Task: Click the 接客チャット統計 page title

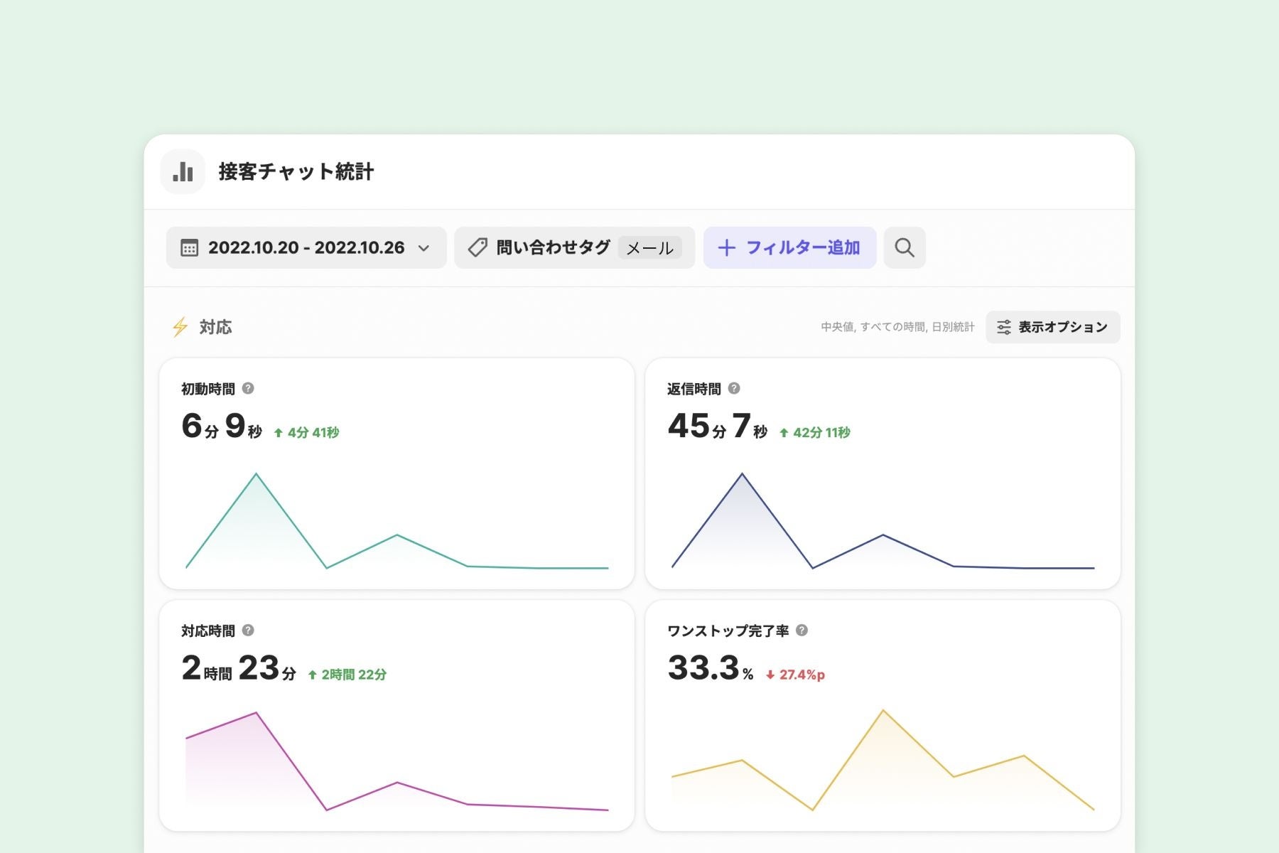Action: click(x=296, y=171)
